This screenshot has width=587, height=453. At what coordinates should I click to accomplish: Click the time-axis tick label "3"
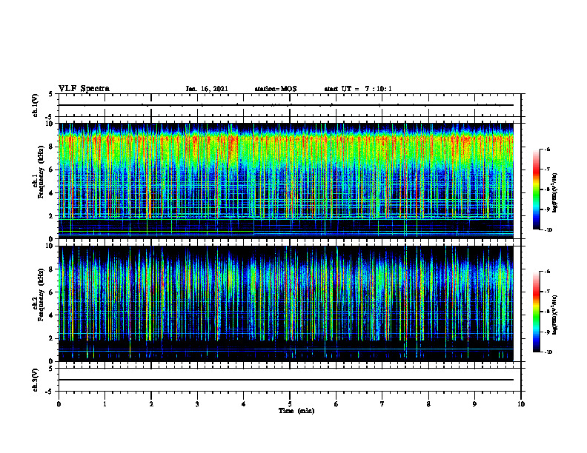(x=197, y=404)
